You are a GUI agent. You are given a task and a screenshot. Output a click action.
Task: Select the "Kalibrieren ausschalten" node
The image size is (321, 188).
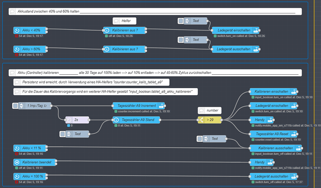(272, 148)
